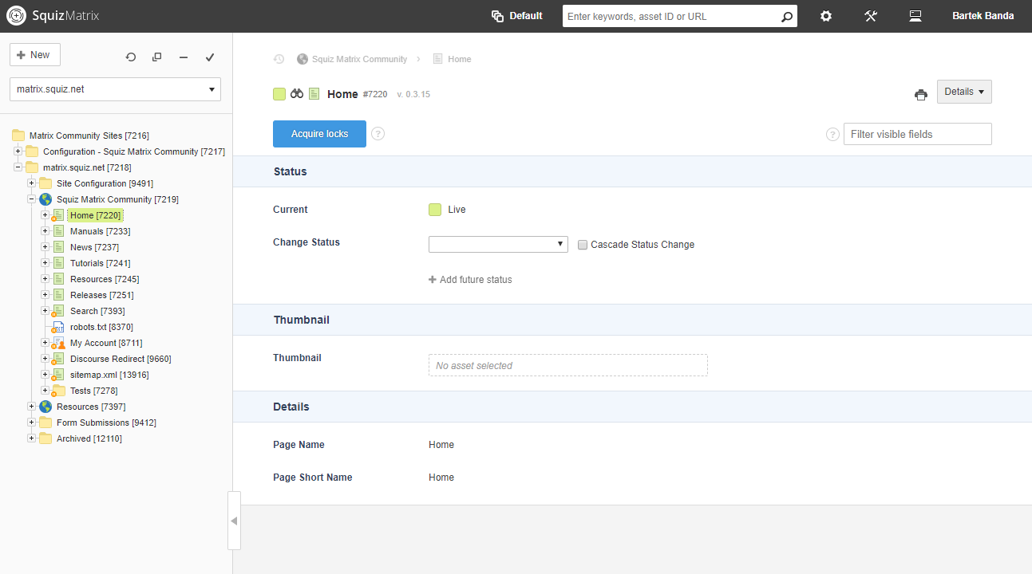
Task: Select Home [7220] in the tree
Action: [x=95, y=215]
